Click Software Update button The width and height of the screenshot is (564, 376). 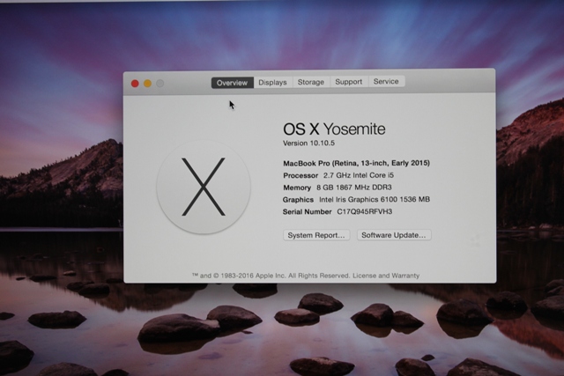(x=394, y=235)
